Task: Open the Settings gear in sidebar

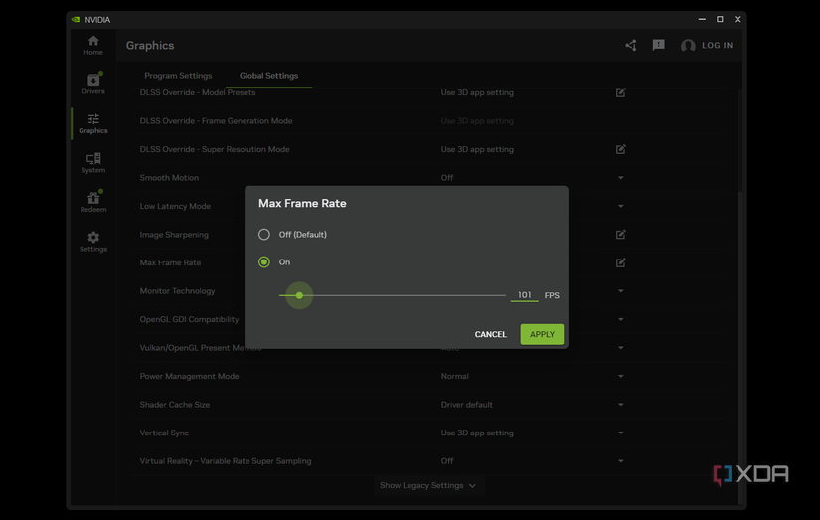Action: coord(93,242)
